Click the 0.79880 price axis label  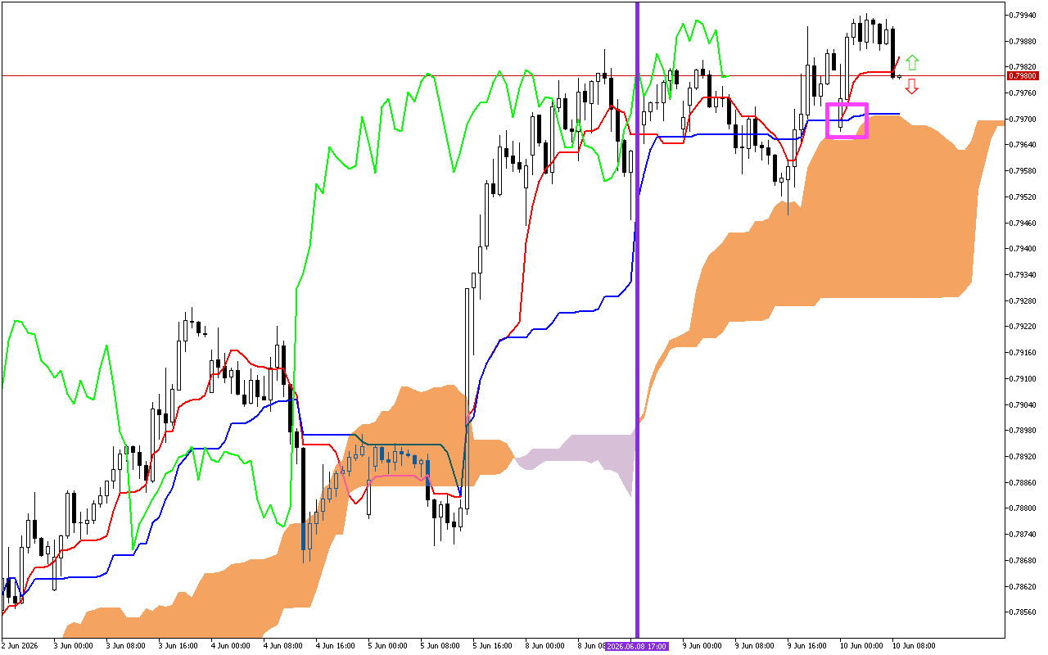click(1022, 41)
